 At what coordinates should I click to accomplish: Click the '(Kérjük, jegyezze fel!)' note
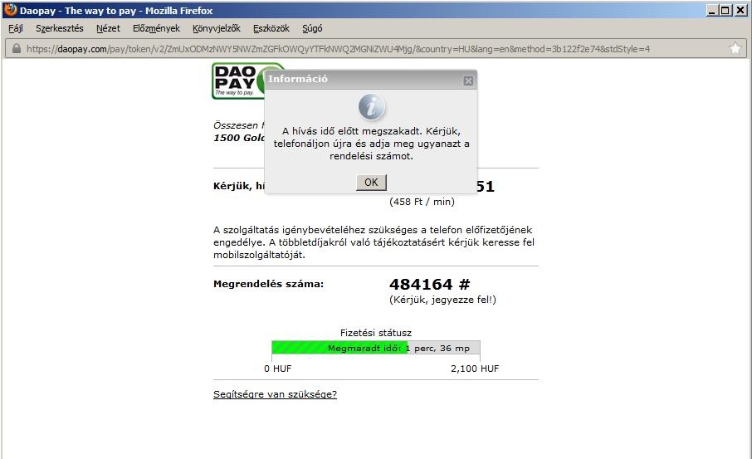[x=442, y=300]
